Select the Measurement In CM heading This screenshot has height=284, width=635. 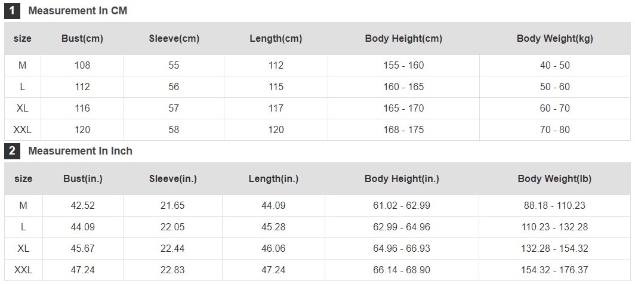point(78,11)
